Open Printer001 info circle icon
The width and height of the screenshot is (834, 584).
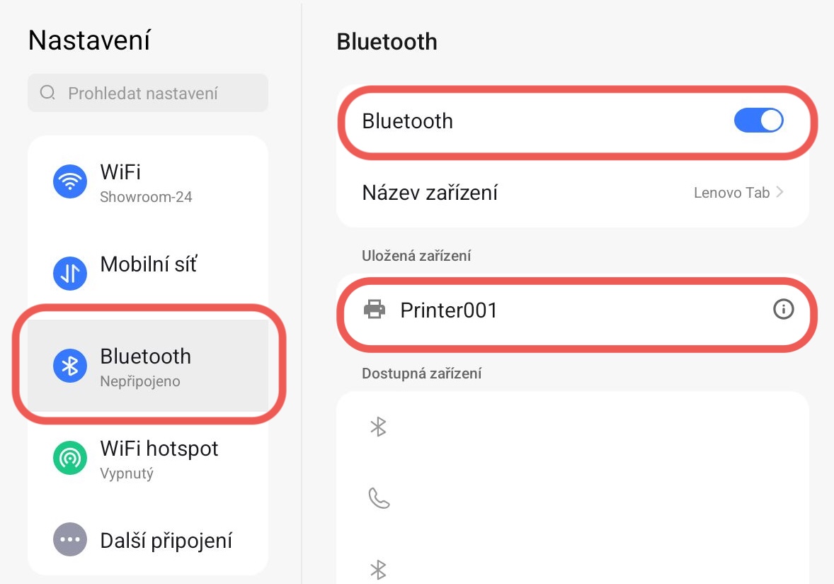tap(783, 310)
